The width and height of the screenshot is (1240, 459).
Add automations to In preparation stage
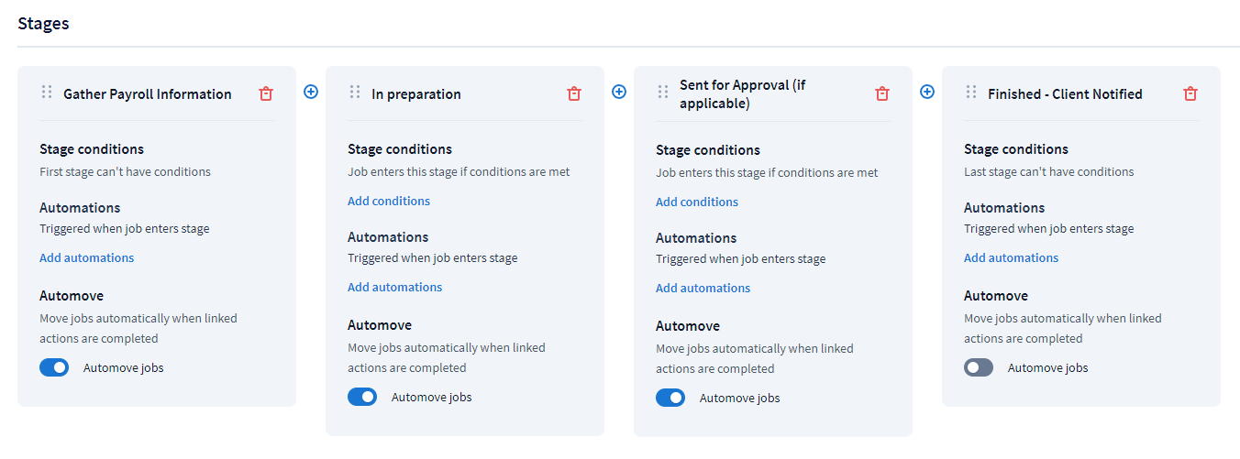click(394, 287)
